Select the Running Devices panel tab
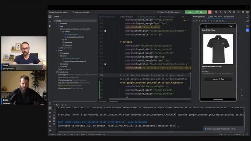 [198, 17]
